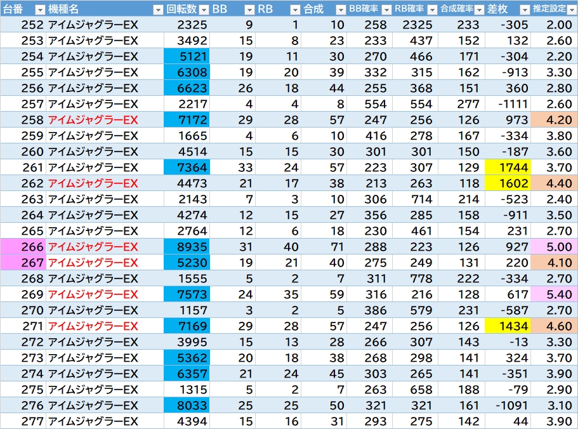Select the blue 回転数 7169 cell
This screenshot has height=429, width=578.
point(187,326)
